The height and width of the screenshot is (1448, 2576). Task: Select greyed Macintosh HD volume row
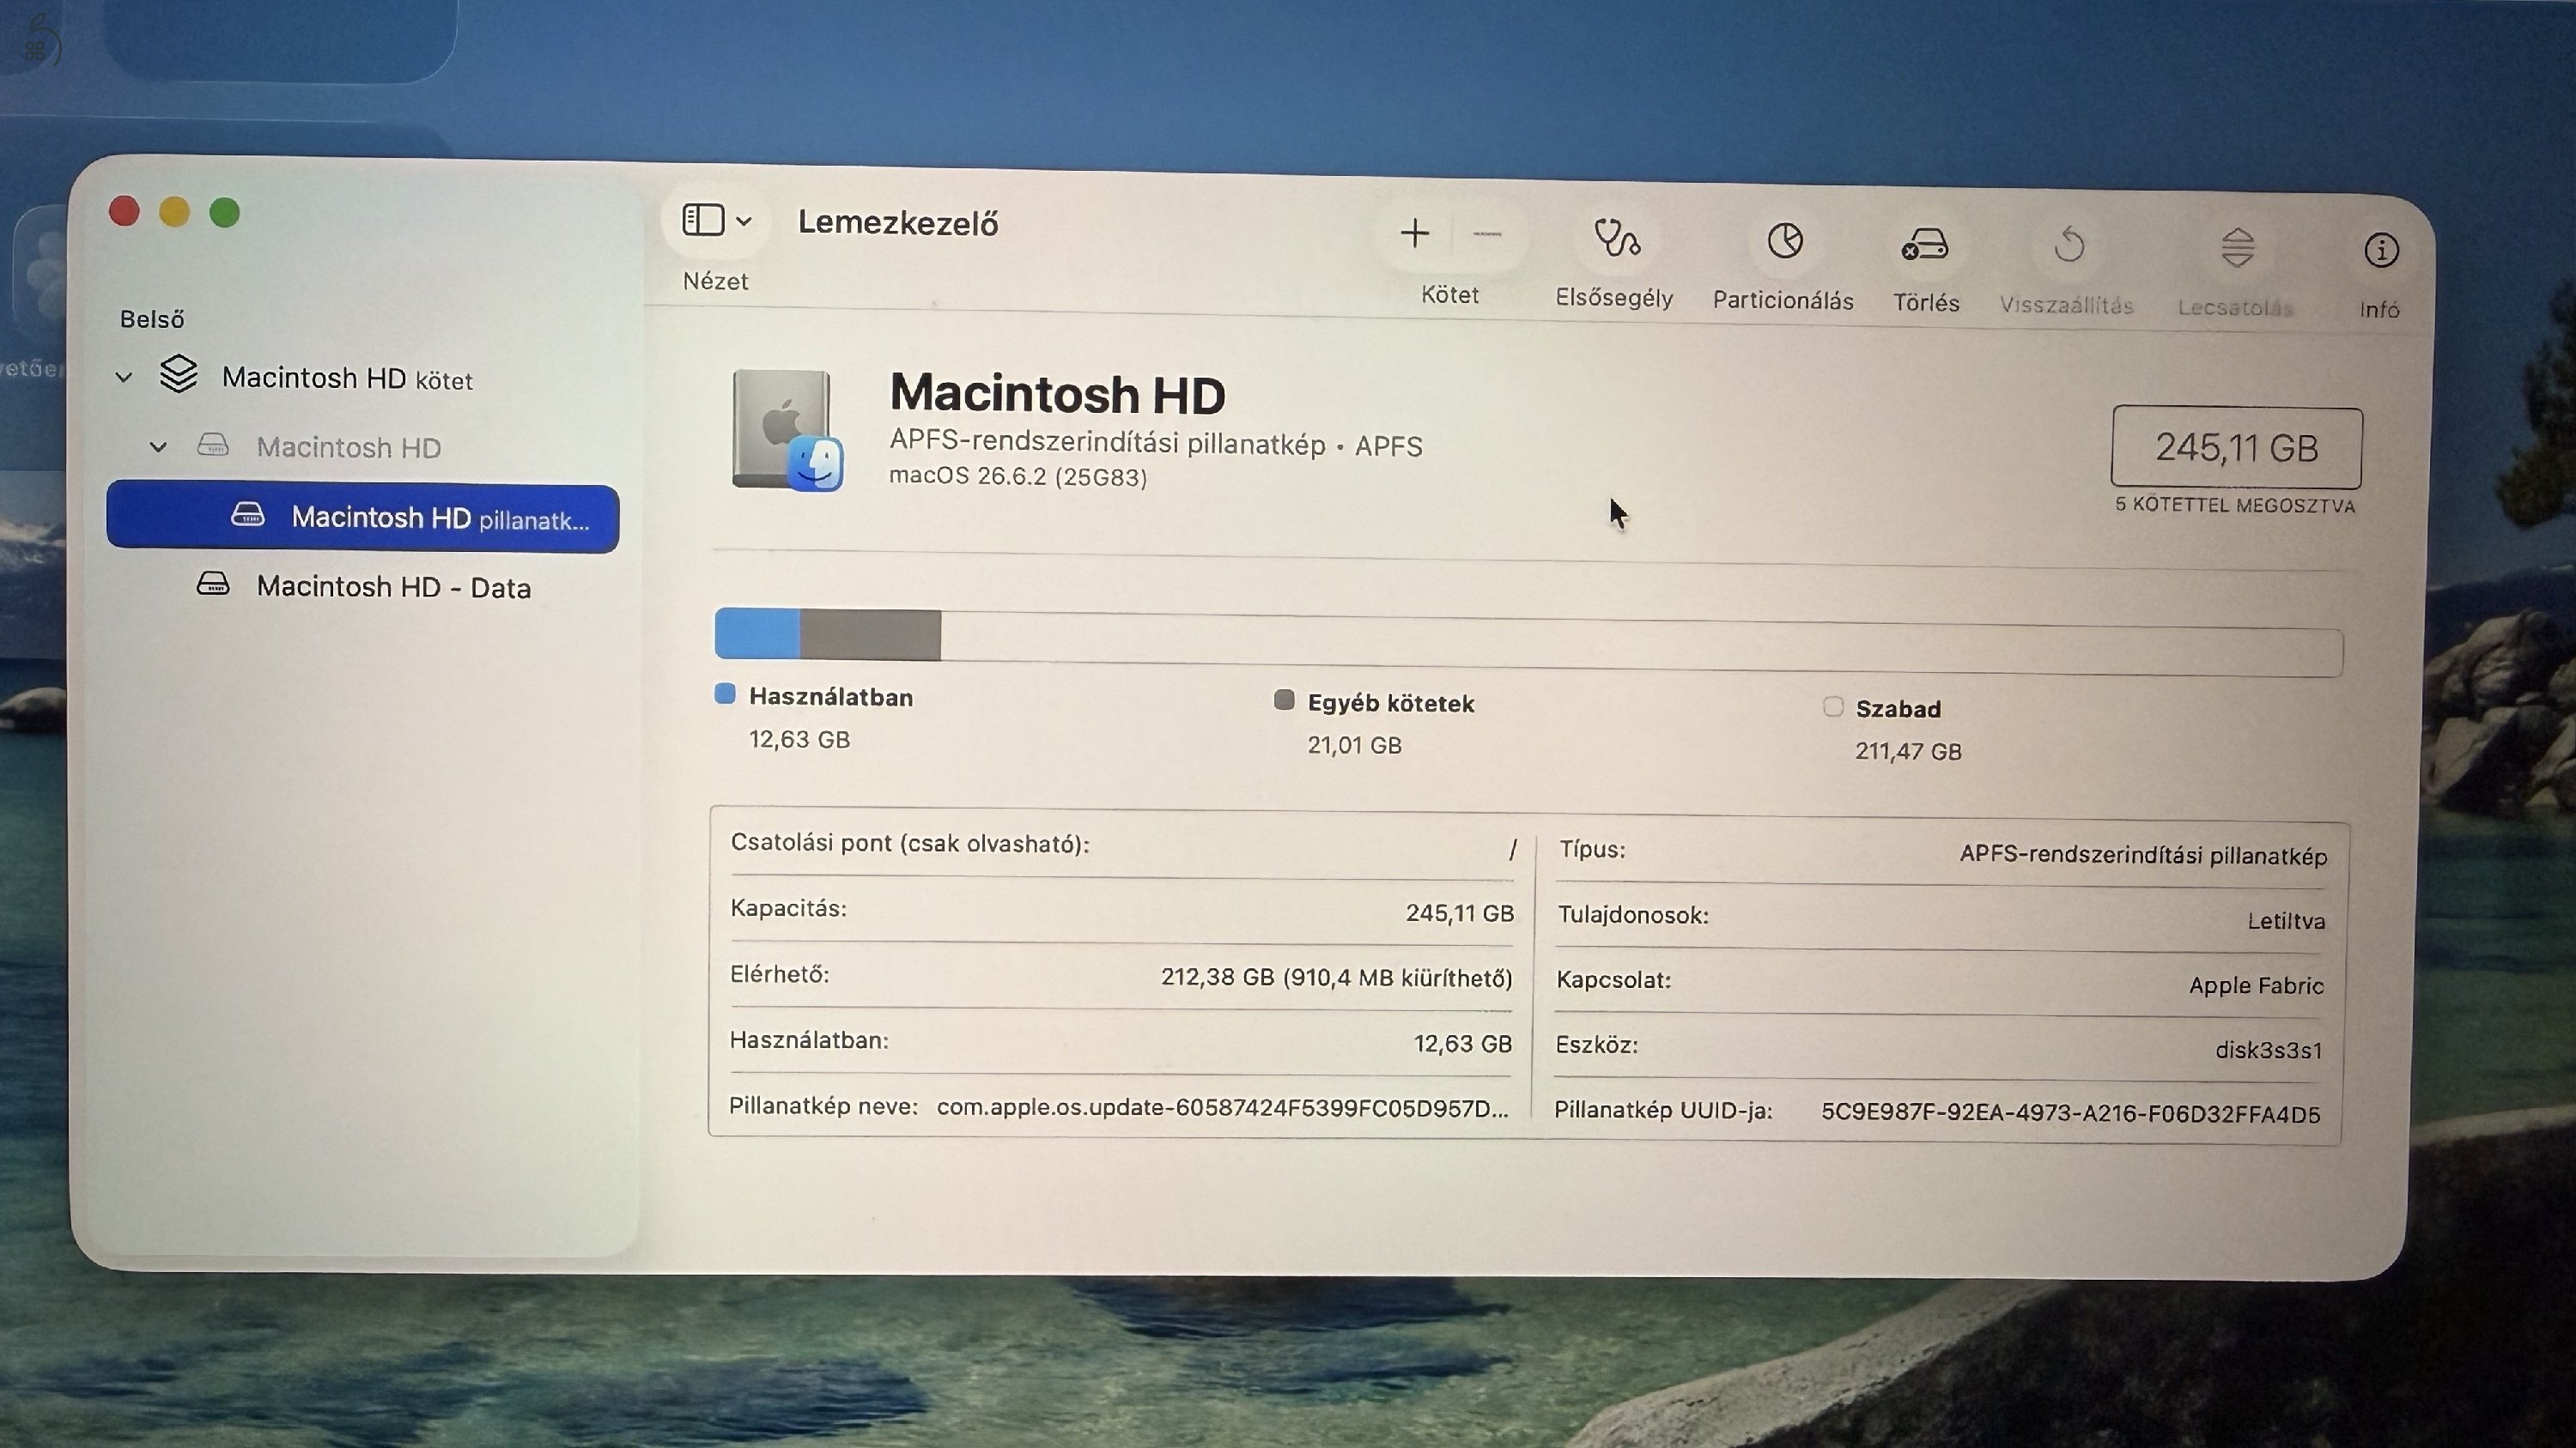pyautogui.click(x=348, y=446)
